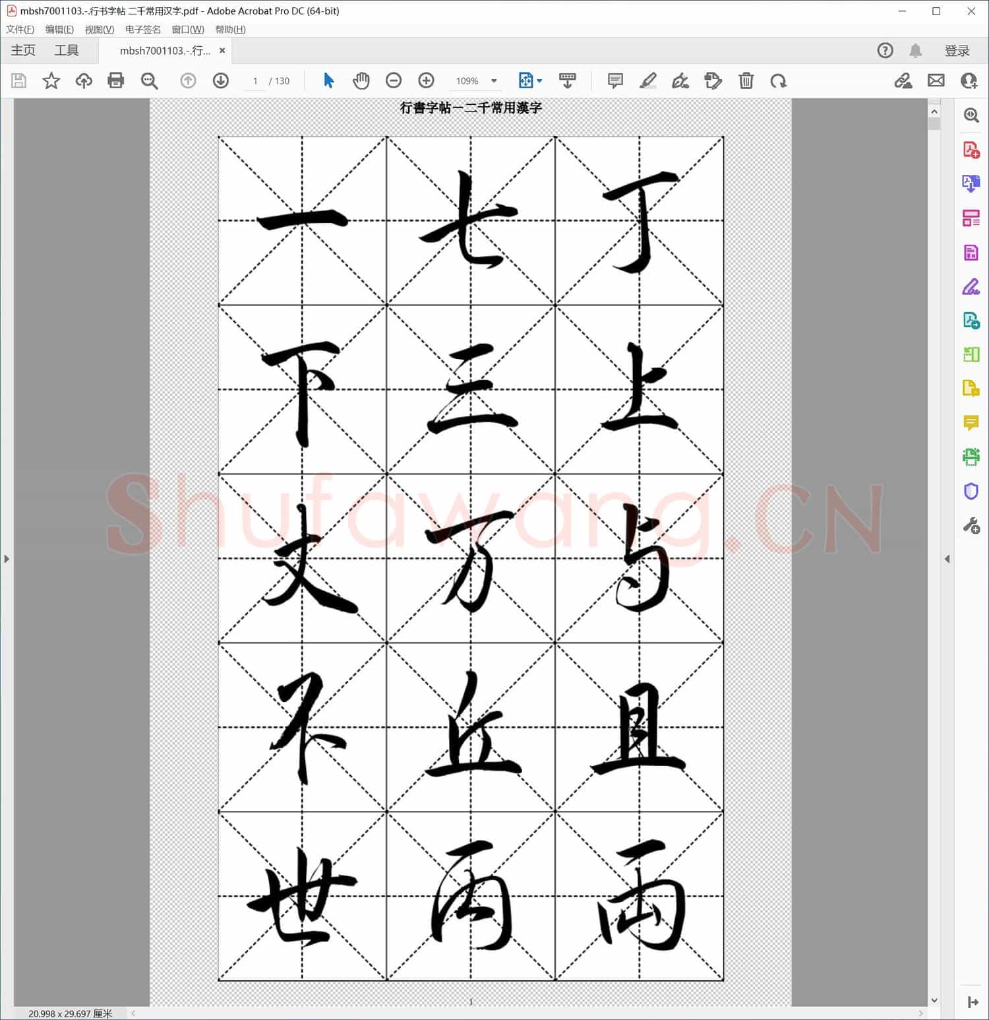The image size is (989, 1020).
Task: Select the Highlight text tool
Action: [649, 80]
